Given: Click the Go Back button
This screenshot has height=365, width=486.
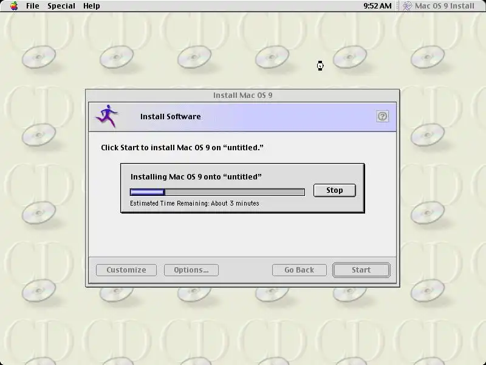Looking at the screenshot, I should (x=299, y=270).
